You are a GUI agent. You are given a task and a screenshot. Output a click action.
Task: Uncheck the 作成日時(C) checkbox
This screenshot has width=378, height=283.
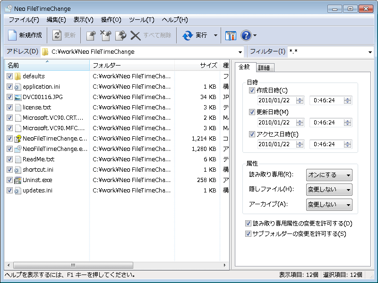click(252, 91)
